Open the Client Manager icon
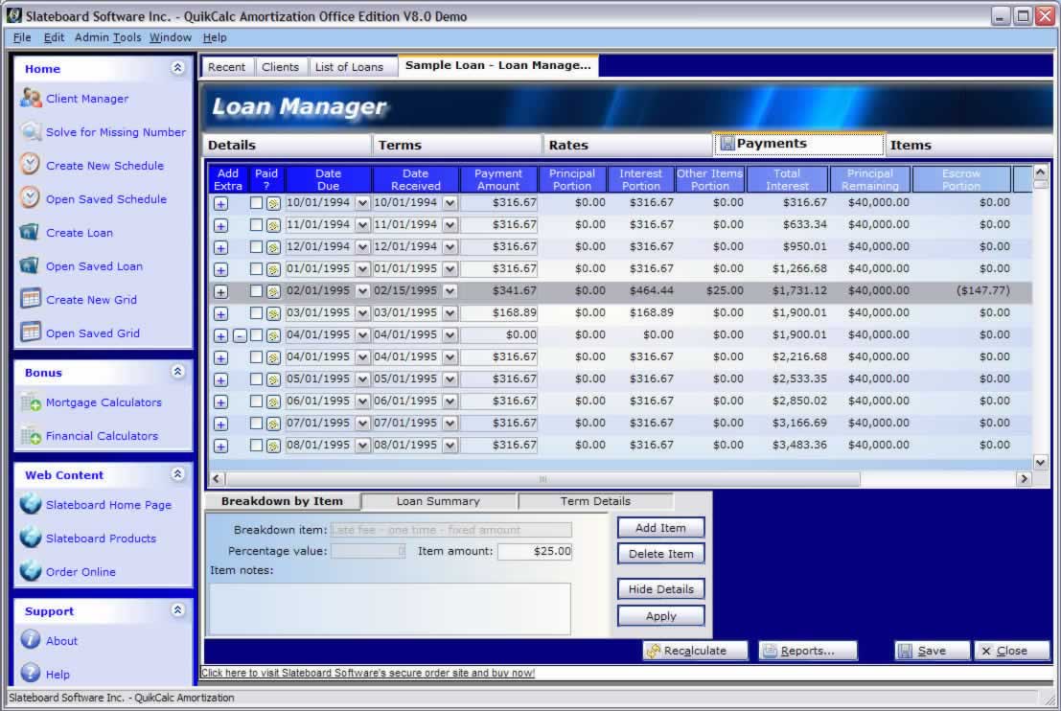The height and width of the screenshot is (711, 1061). (x=30, y=98)
